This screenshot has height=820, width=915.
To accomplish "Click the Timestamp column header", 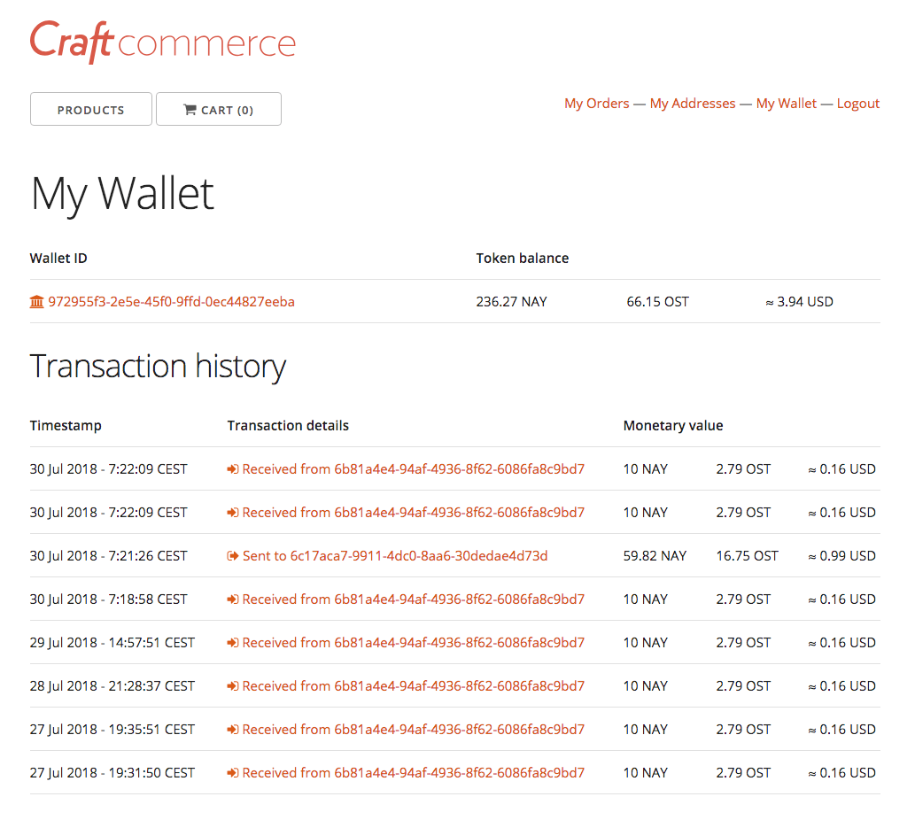I will click(66, 426).
